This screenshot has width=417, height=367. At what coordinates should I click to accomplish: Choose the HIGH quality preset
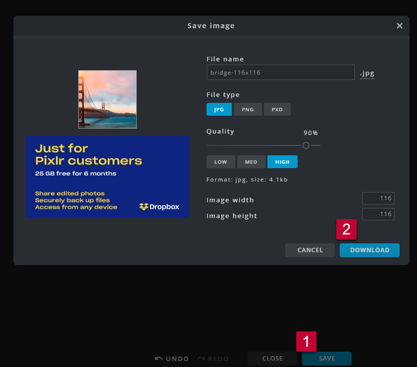click(282, 162)
